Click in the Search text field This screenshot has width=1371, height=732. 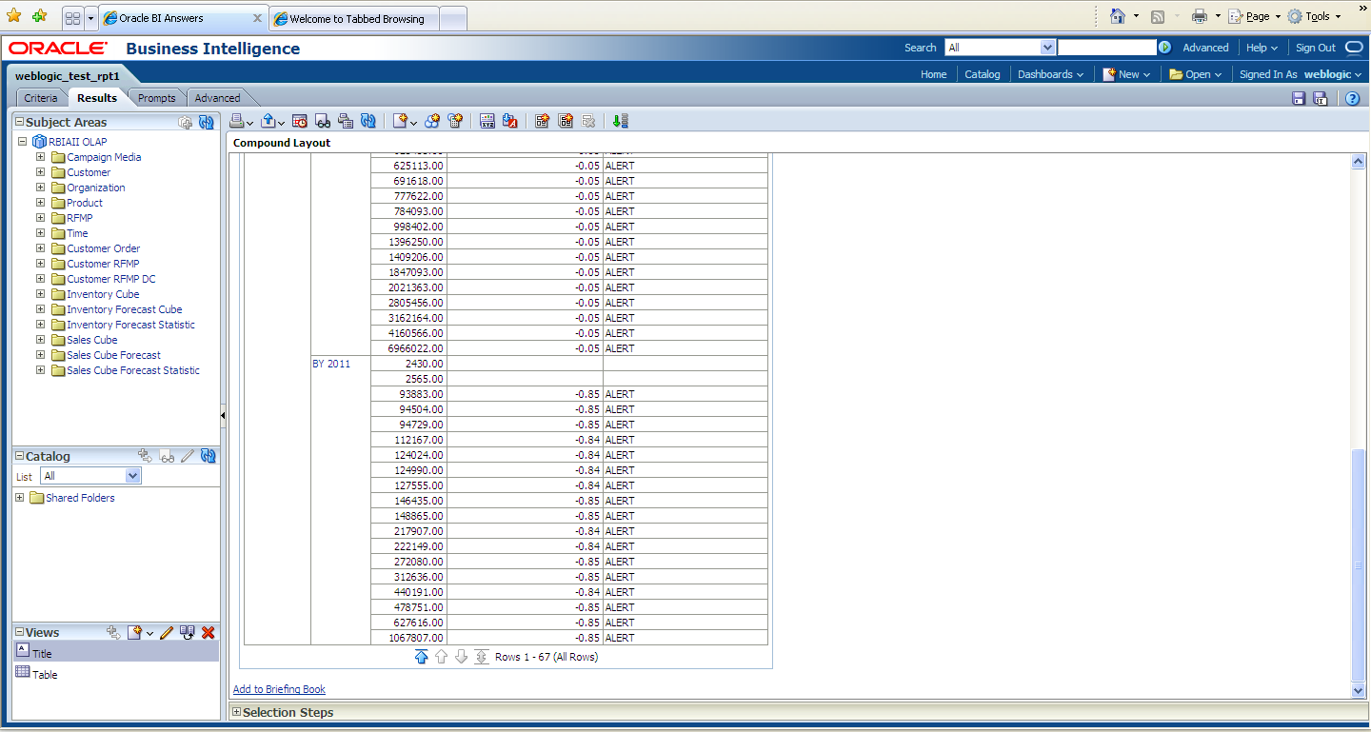(1106, 48)
